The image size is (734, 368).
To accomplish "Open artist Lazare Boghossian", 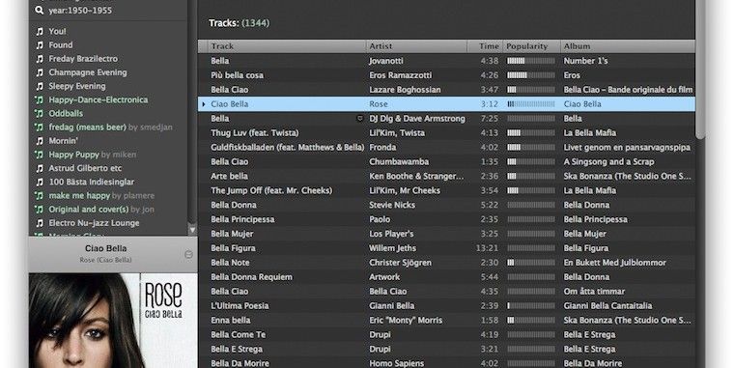I will click(x=405, y=90).
